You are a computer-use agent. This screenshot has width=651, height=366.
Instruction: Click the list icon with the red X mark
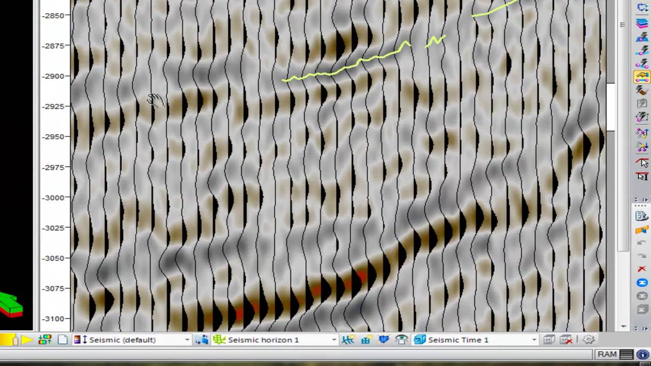[x=566, y=340]
